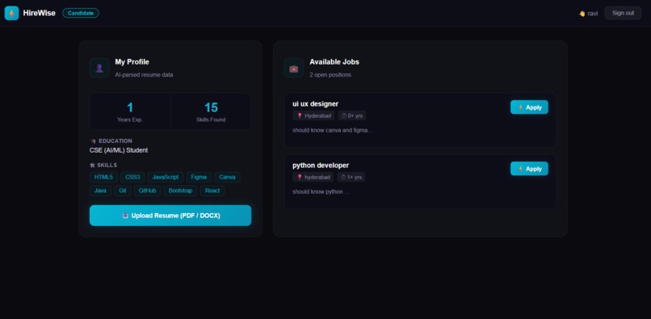This screenshot has width=651, height=319.
Task: Select the CSS3 skill tag
Action: 132,178
